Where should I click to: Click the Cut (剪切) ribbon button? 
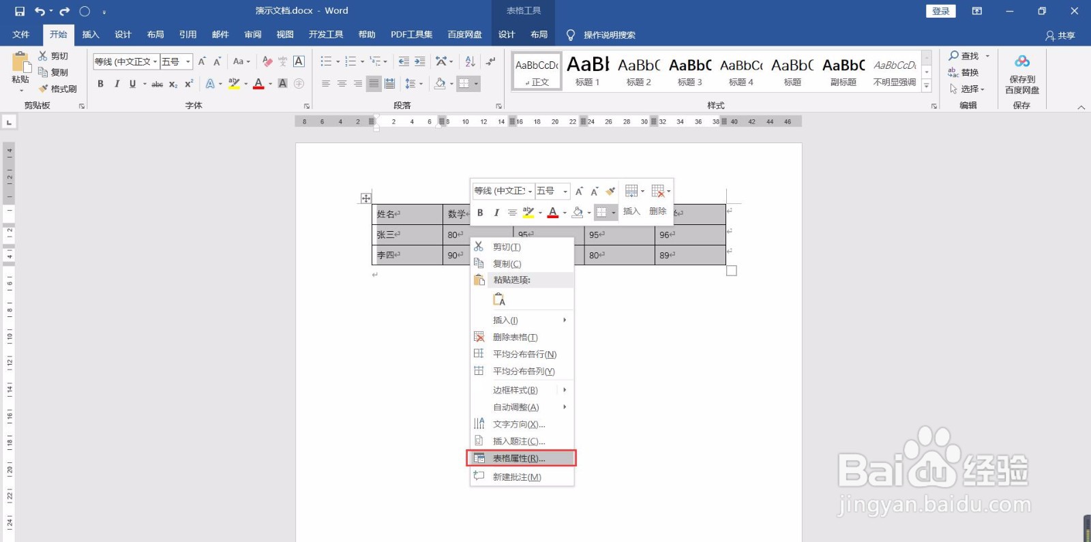[53, 56]
